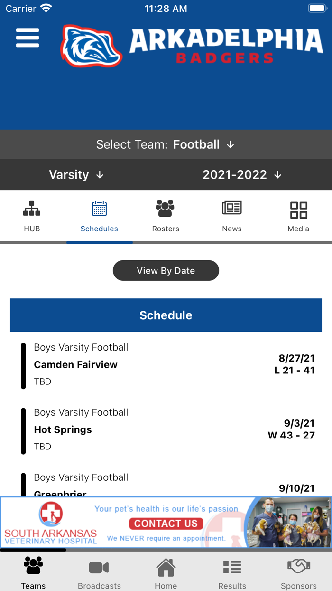Open the Hot Springs game entry
The width and height of the screenshot is (332, 591).
(166, 429)
